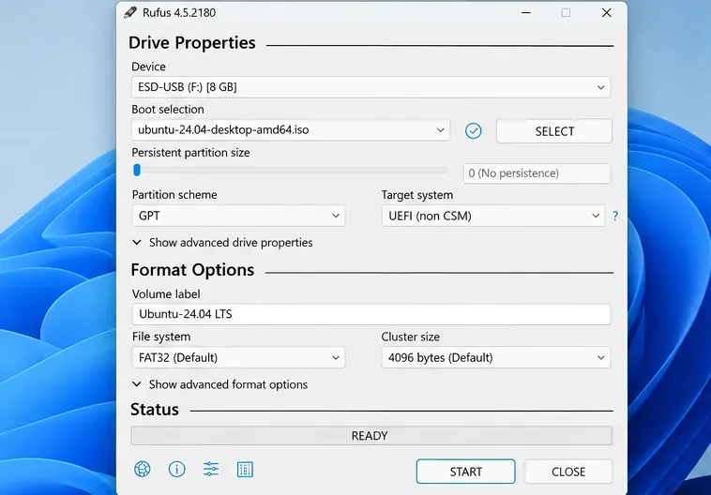
Task: Open the File system FAT32 dropdown
Action: [238, 357]
